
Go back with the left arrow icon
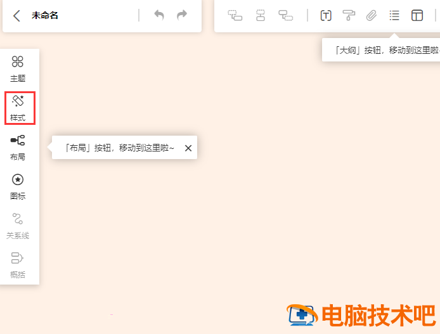click(x=17, y=15)
